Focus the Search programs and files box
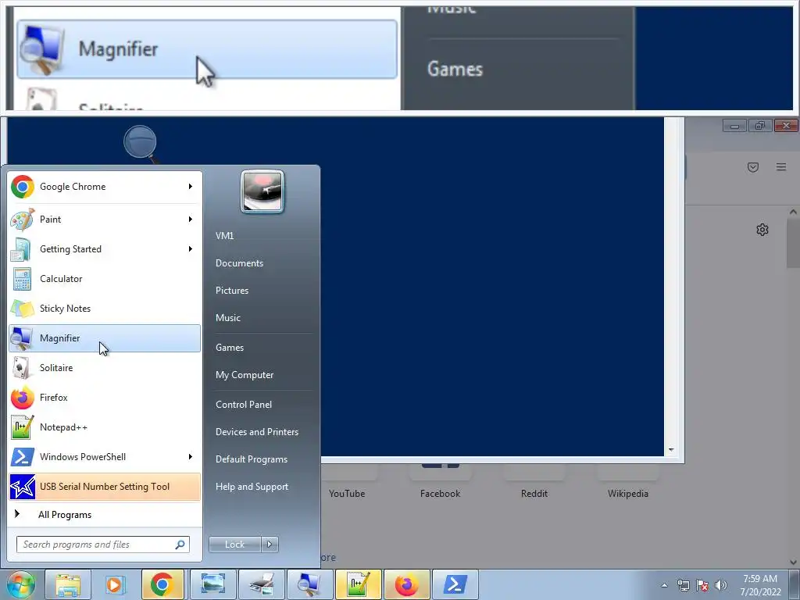 pyautogui.click(x=103, y=545)
